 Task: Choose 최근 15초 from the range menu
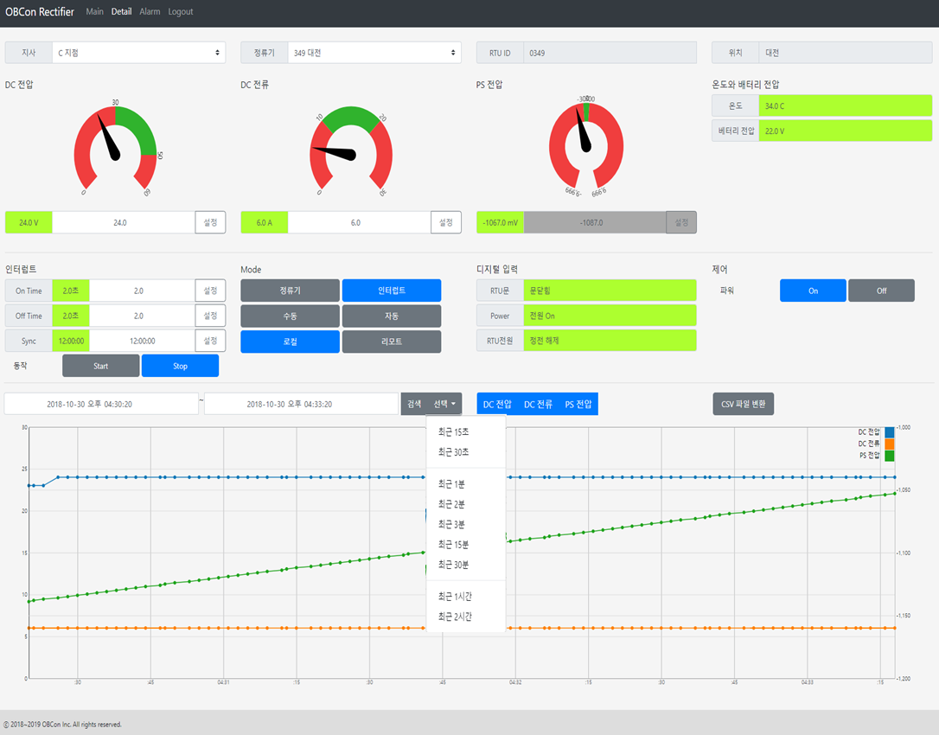tap(465, 431)
